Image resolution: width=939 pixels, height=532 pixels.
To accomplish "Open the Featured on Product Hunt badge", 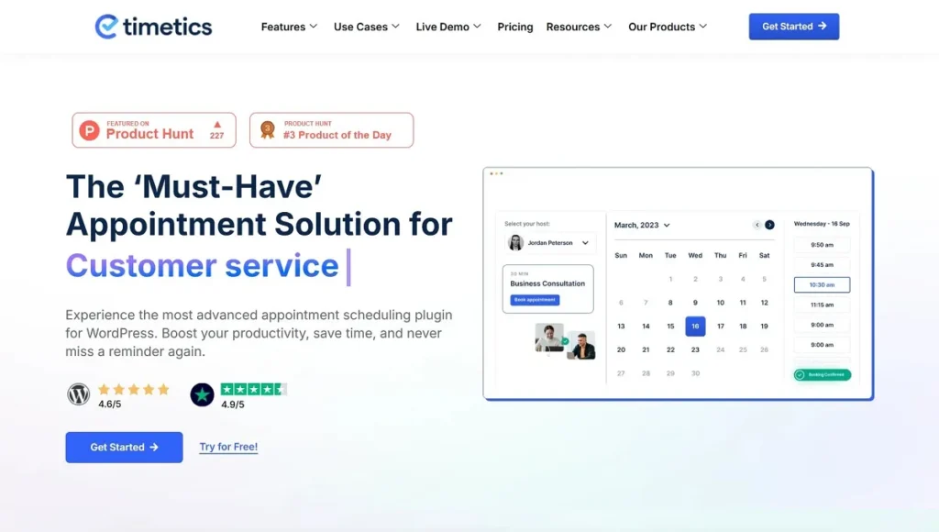I will click(x=154, y=130).
